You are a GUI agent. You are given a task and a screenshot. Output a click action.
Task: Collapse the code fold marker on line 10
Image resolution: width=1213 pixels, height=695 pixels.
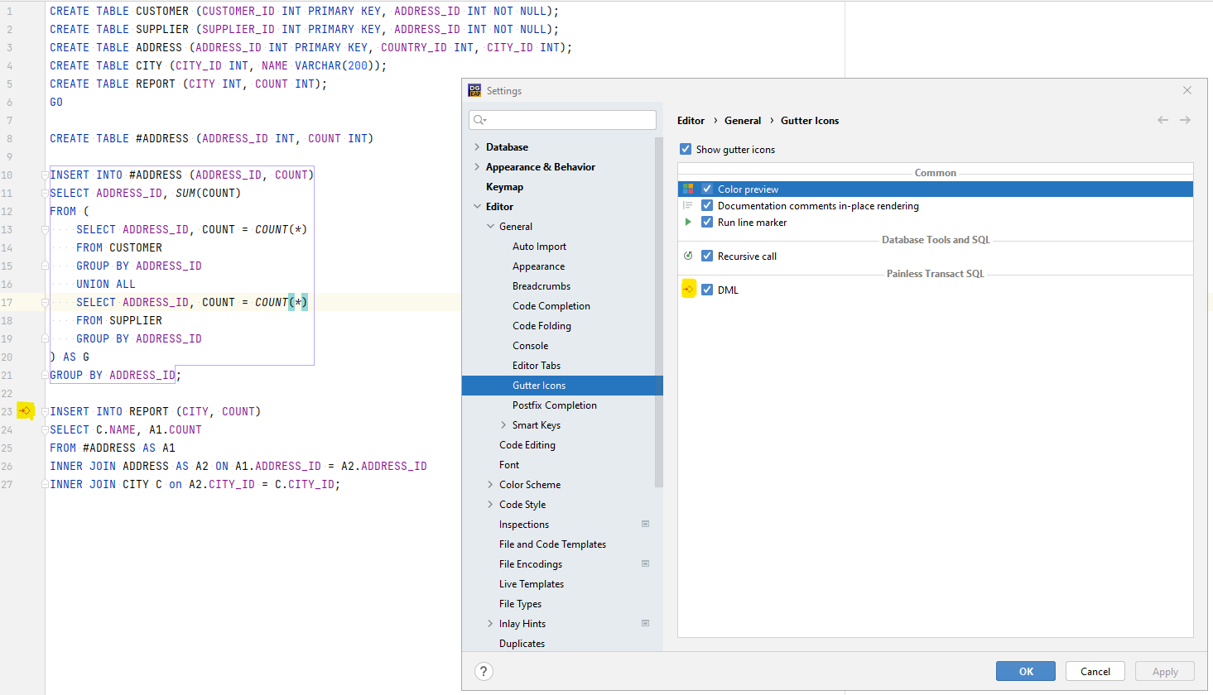(45, 175)
